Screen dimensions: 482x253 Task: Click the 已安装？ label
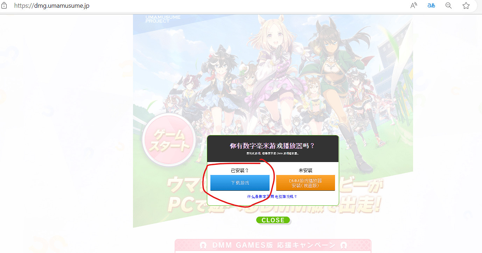[x=240, y=170]
